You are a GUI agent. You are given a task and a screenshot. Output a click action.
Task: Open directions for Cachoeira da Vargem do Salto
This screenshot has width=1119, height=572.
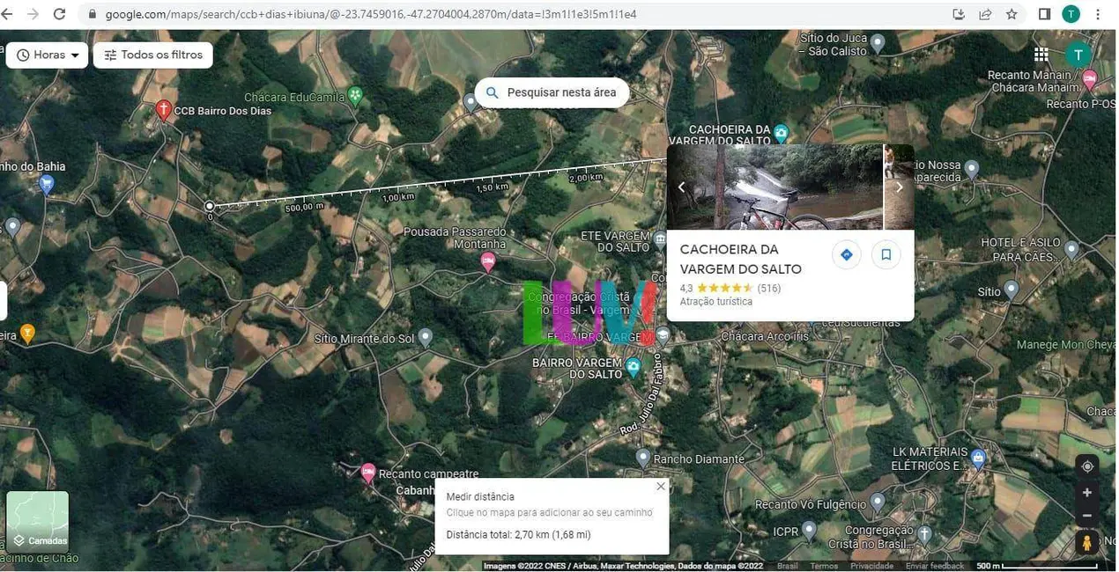coord(846,254)
